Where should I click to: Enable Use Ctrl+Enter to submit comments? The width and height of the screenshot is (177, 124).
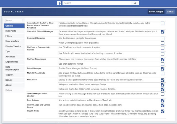coord(162,48)
